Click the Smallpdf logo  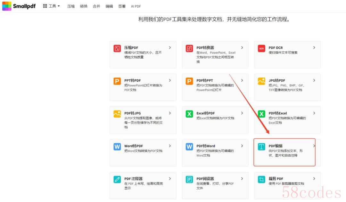tap(19, 6)
